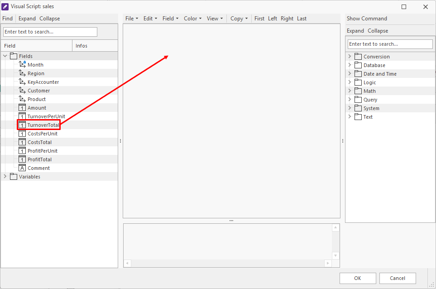Click the Logic folder icon

click(x=358, y=82)
